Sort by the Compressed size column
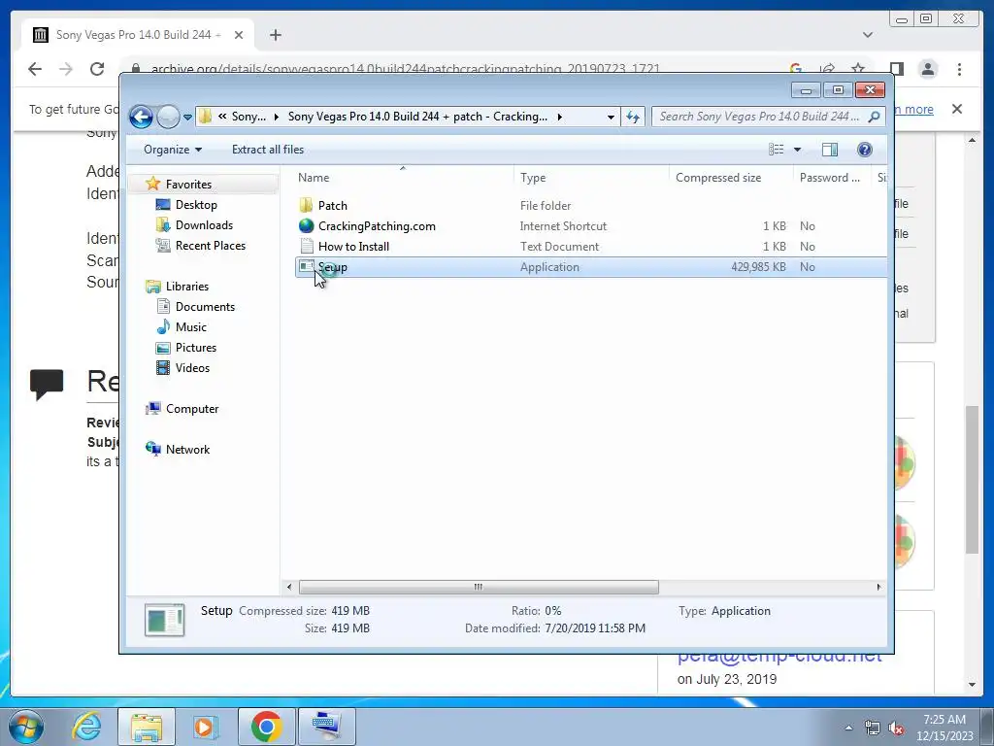Image resolution: width=994 pixels, height=746 pixels. tap(731, 178)
